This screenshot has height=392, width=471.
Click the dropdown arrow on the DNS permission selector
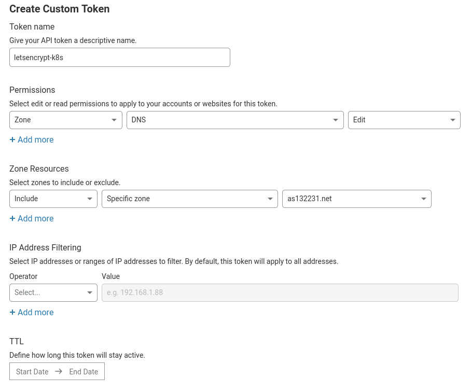pos(335,120)
